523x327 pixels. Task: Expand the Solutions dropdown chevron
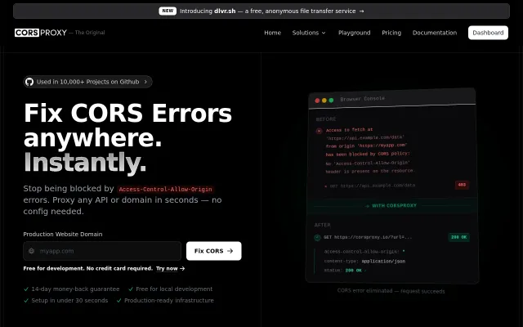(324, 33)
